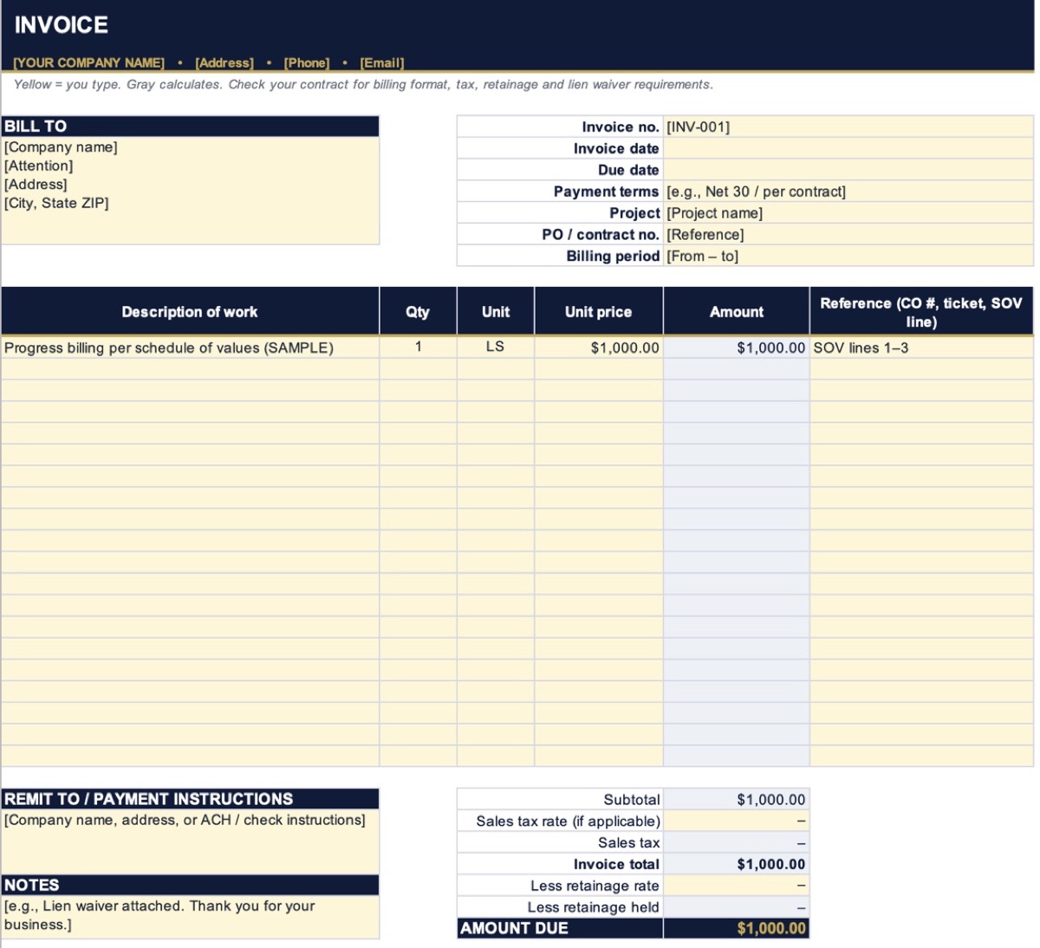Click the [INV-001] invoice number field

pos(848,127)
